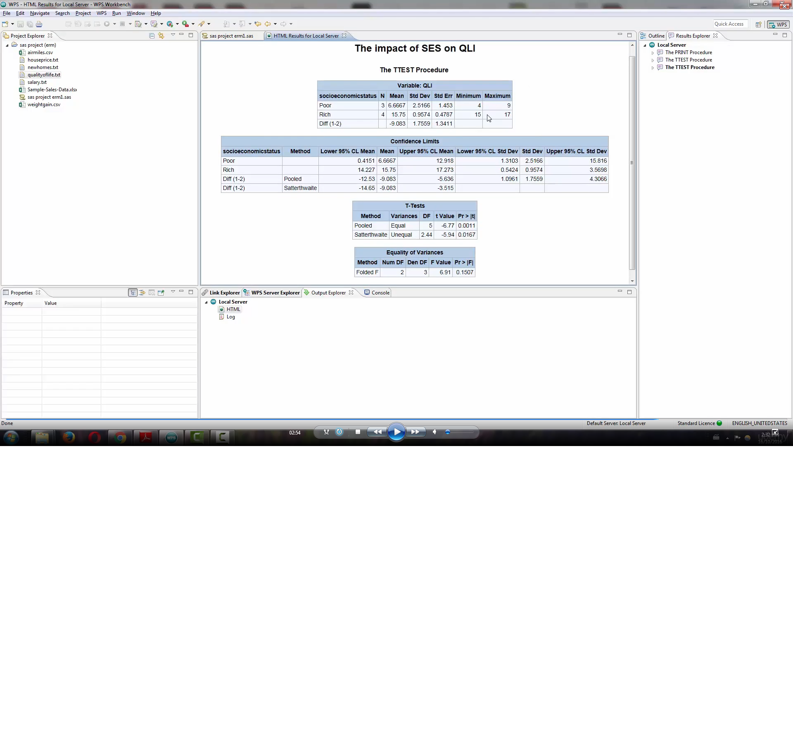Select the Run menu item

116,12
